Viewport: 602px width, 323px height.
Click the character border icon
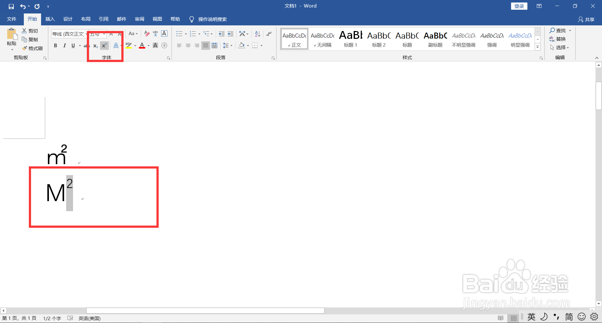(164, 34)
